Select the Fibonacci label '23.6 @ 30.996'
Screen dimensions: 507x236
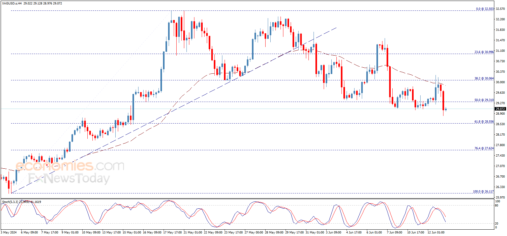tap(484, 52)
